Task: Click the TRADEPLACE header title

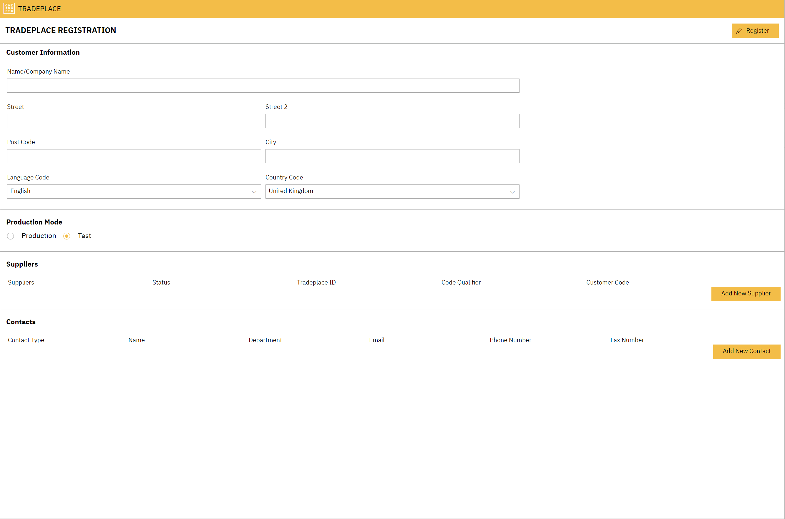Action: 39,9
